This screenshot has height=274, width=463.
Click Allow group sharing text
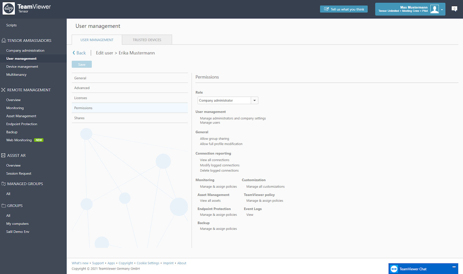pyautogui.click(x=214, y=139)
